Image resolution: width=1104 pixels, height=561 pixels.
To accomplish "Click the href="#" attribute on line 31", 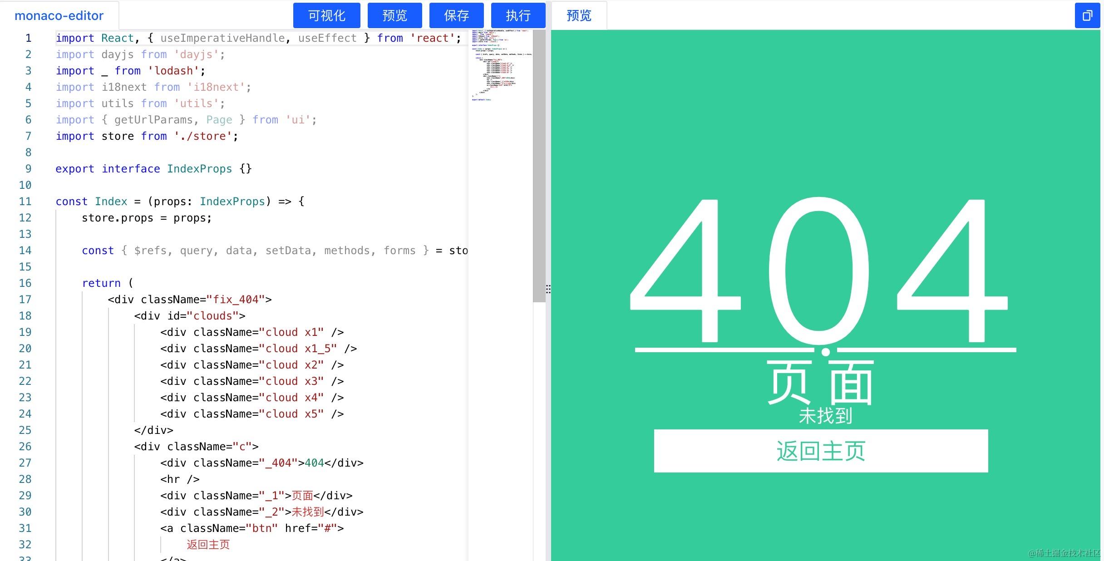I will (310, 528).
